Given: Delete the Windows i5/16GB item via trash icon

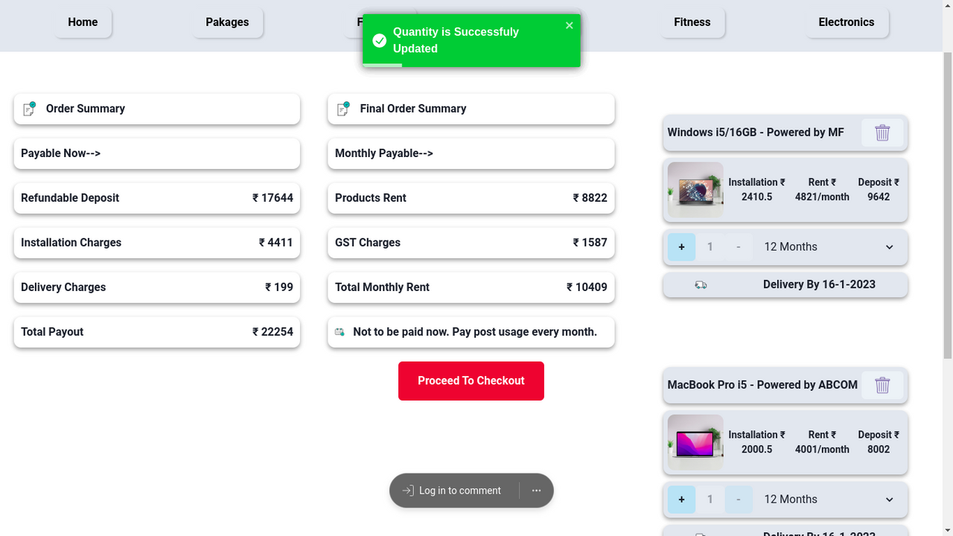Looking at the screenshot, I should click(882, 133).
